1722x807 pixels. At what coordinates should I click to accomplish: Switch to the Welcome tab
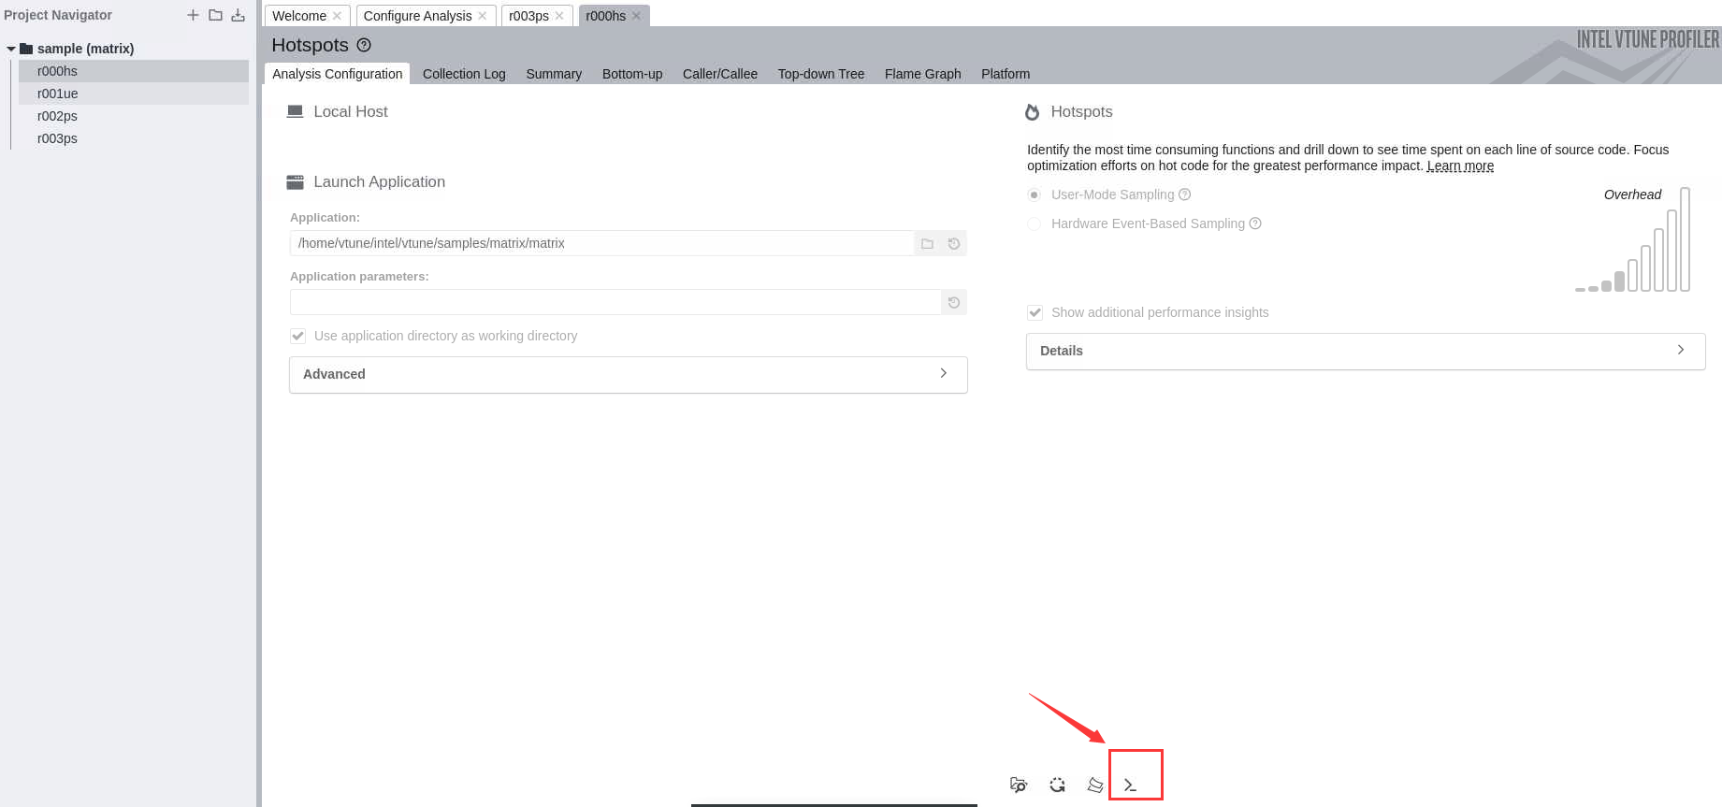299,16
